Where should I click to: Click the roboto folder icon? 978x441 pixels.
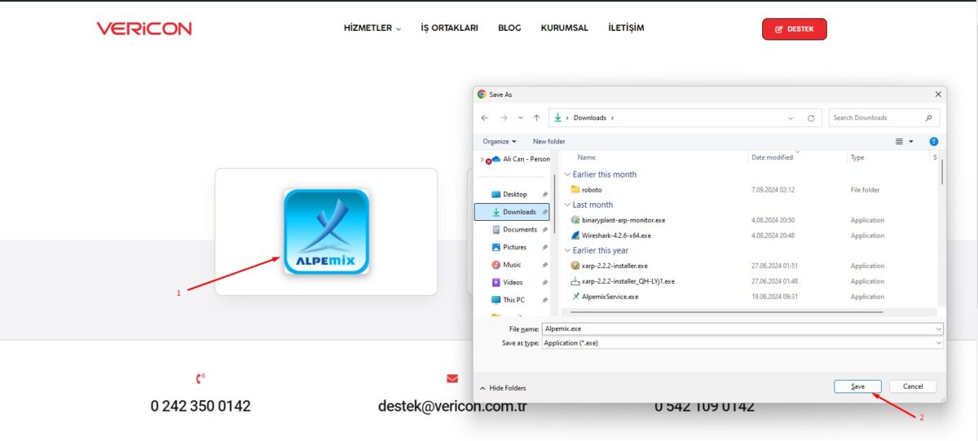[575, 190]
